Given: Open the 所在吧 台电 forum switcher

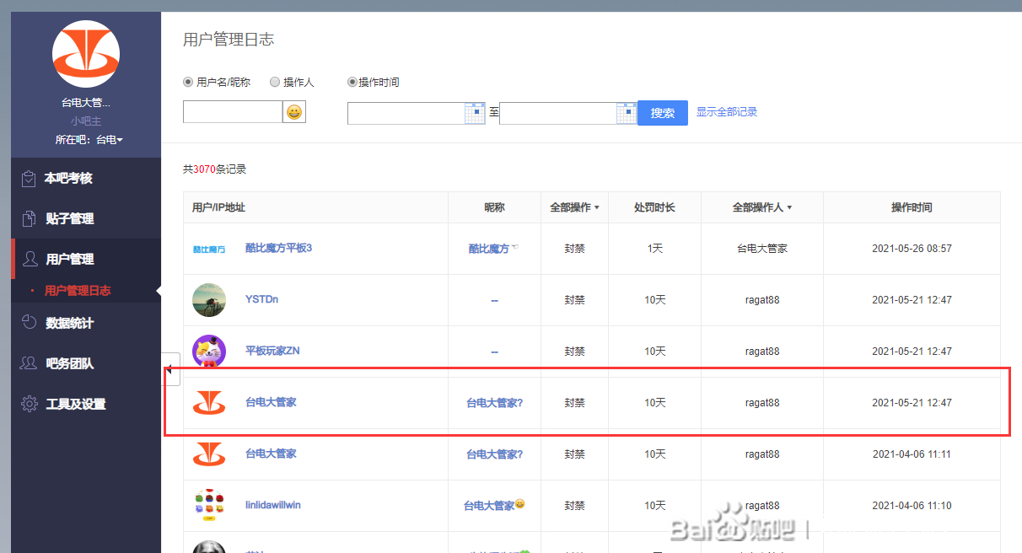Looking at the screenshot, I should pos(109,140).
